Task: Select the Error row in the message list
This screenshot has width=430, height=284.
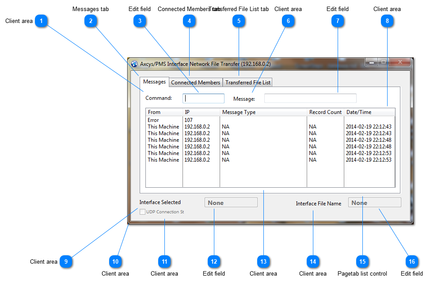Action: 270,120
